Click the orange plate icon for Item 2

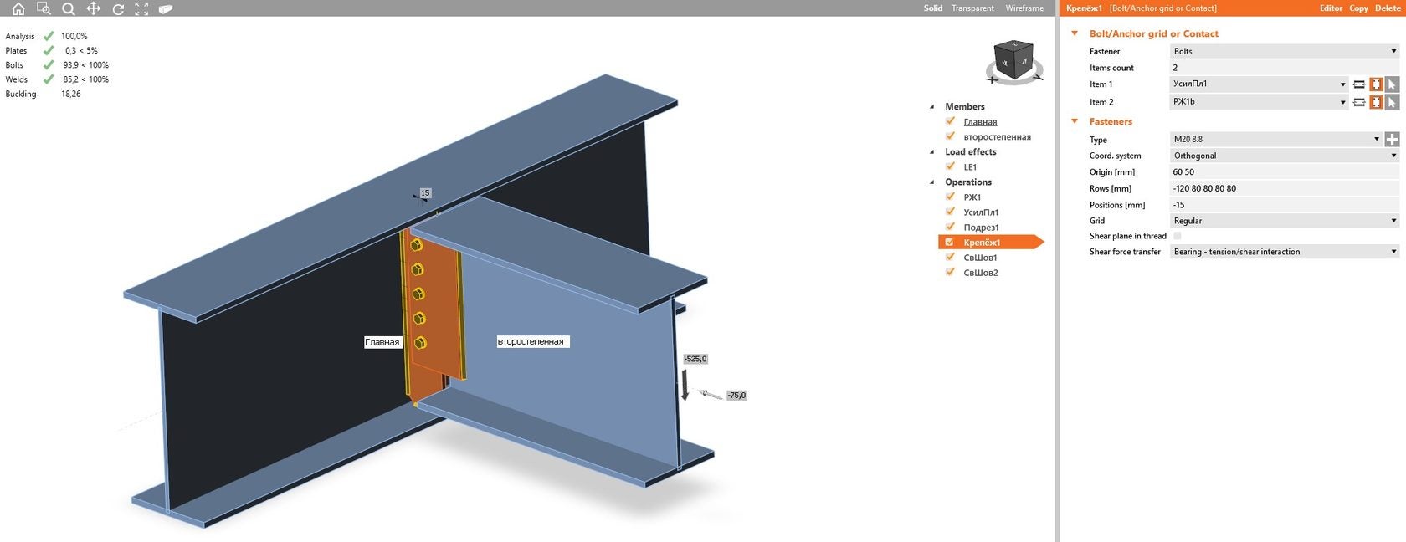[1376, 102]
